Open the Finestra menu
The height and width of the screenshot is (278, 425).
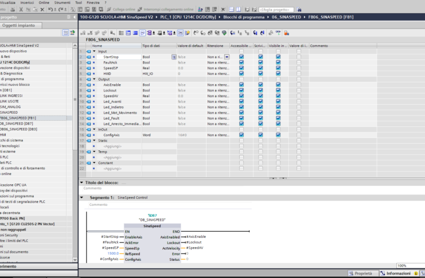93,2
